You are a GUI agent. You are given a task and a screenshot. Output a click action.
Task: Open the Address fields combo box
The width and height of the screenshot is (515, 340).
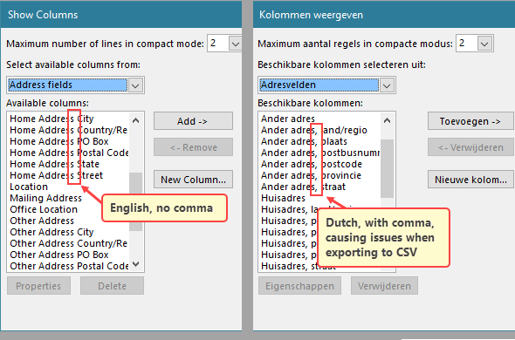point(75,85)
